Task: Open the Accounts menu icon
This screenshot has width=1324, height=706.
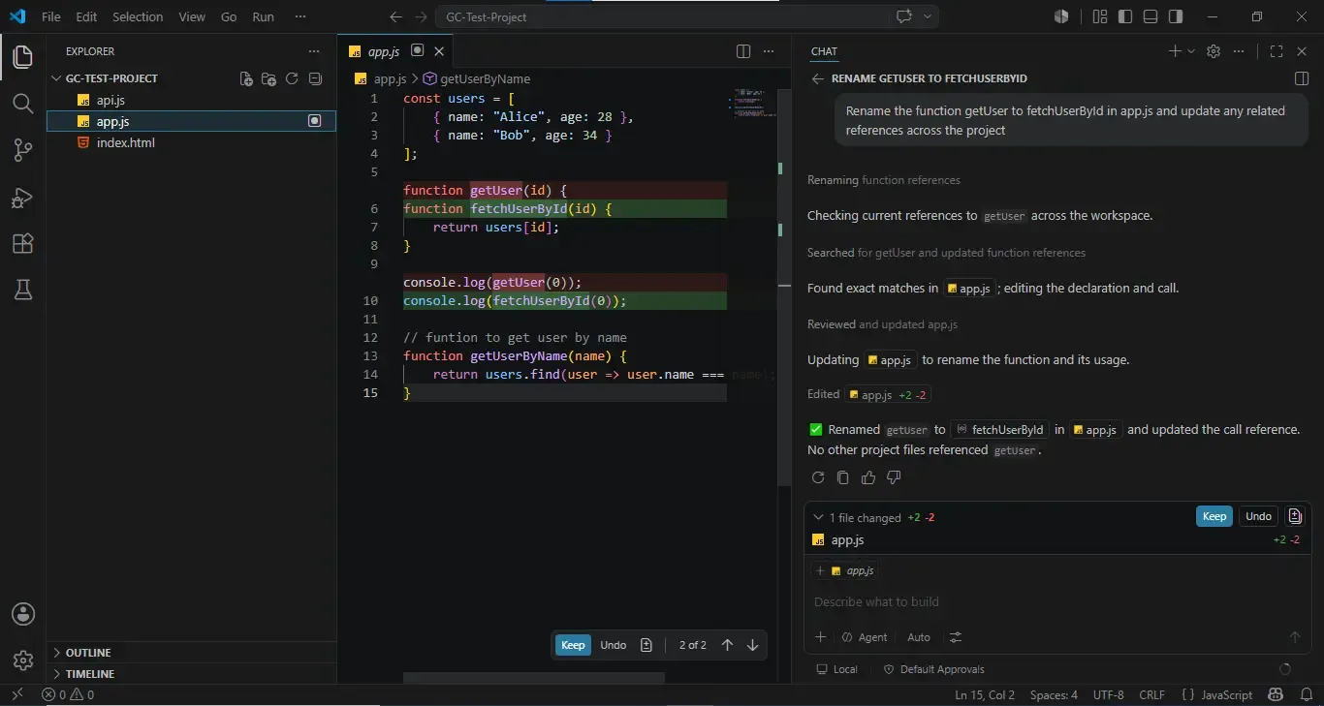Action: pos(23,614)
